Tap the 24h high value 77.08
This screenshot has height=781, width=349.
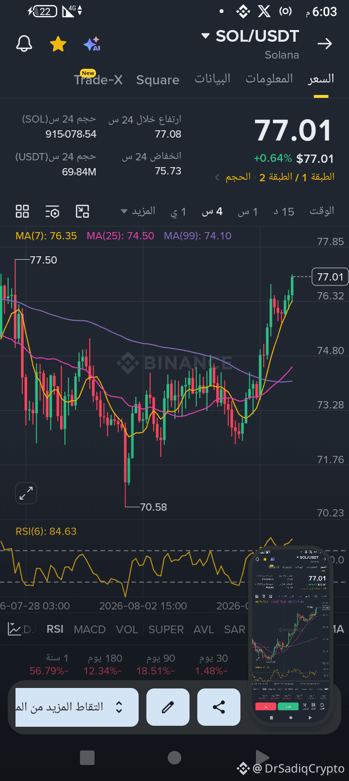click(168, 134)
